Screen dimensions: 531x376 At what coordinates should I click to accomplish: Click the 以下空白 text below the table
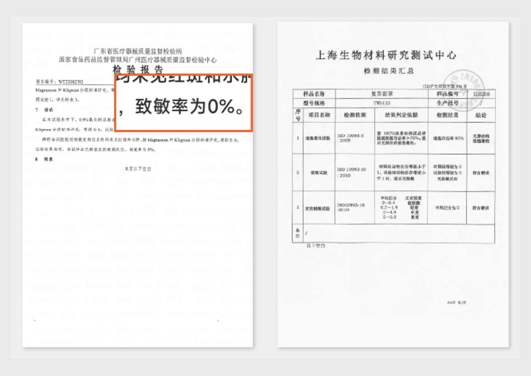[316, 246]
